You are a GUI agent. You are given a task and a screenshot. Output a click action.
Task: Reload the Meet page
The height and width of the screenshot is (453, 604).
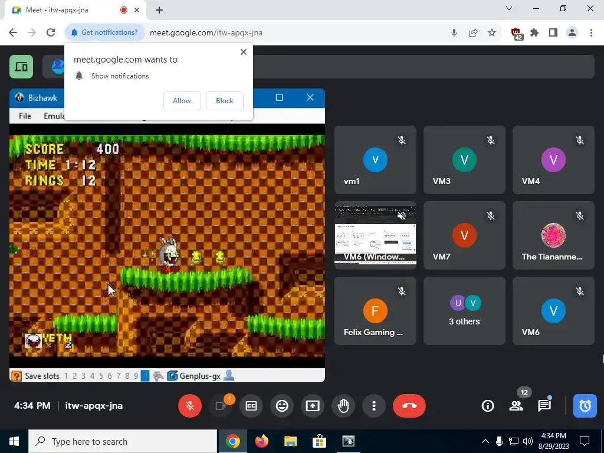(x=51, y=32)
